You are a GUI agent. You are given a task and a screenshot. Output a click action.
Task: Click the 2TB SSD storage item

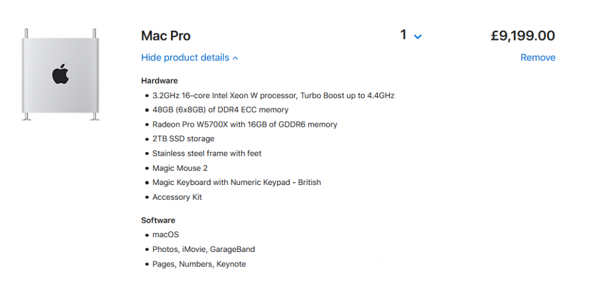point(183,139)
